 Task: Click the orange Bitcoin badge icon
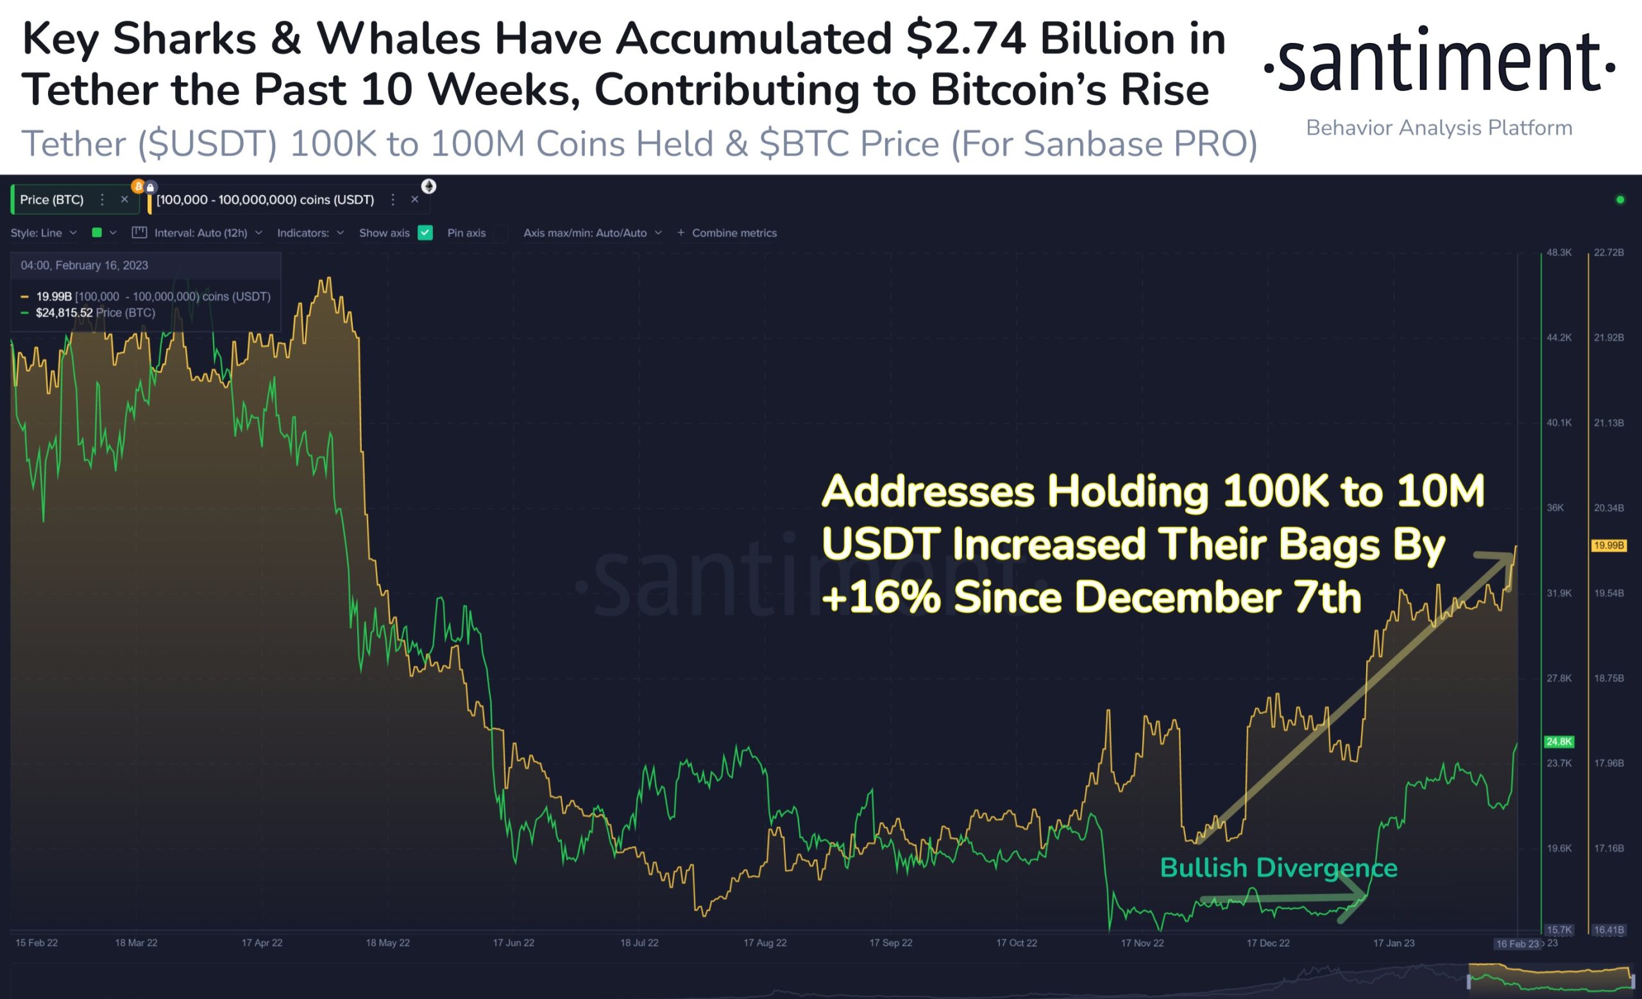tap(138, 187)
